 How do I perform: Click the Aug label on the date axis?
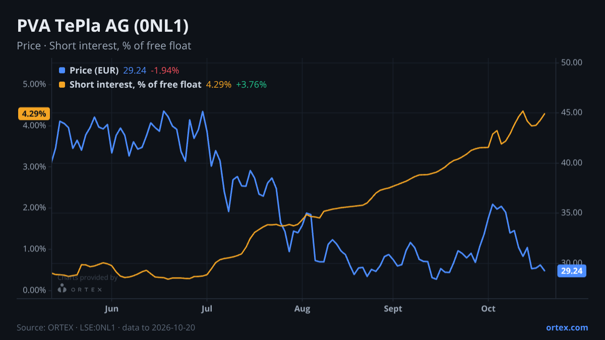click(302, 308)
